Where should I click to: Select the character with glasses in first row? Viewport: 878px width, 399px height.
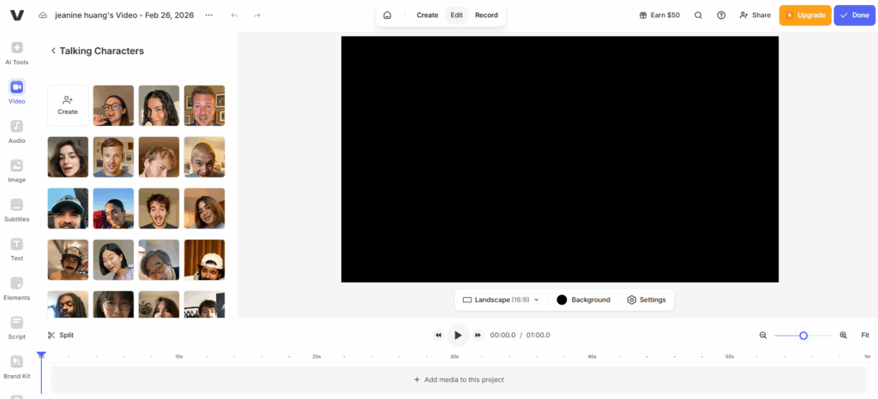113,105
